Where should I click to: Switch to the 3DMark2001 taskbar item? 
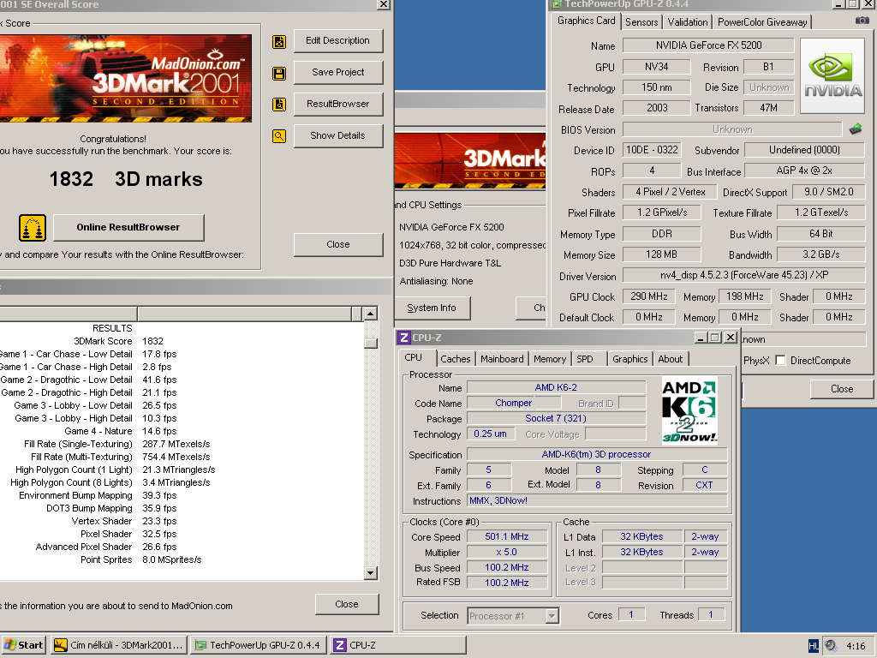coord(119,645)
